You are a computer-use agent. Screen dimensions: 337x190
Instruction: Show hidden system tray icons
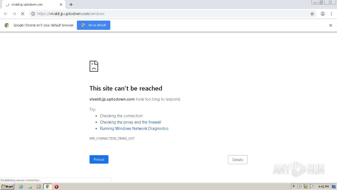pyautogui.click(x=294, y=187)
